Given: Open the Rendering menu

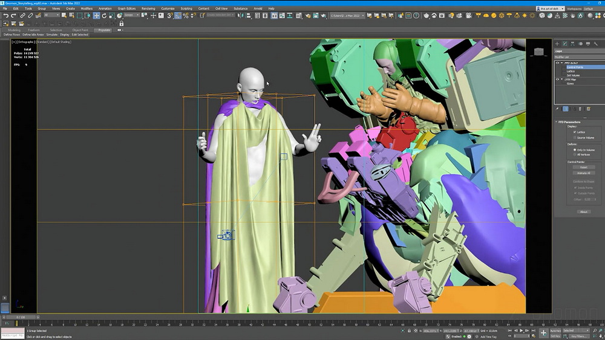Looking at the screenshot, I should [x=148, y=8].
